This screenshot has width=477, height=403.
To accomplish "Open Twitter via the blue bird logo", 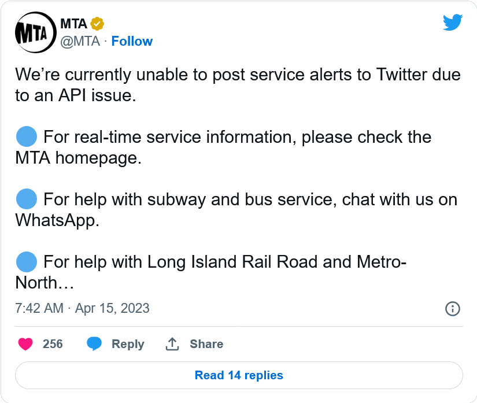I will pos(453,23).
